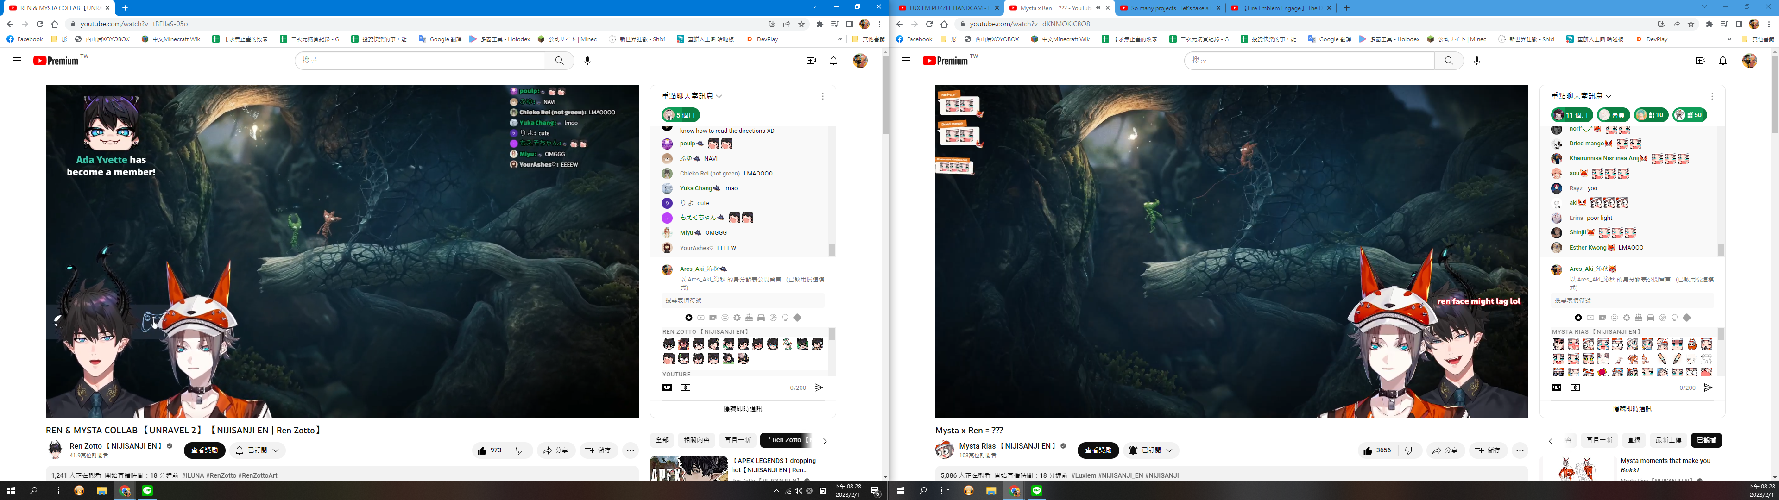
Task: Open File Explorer on left taskbar
Action: coord(101,491)
